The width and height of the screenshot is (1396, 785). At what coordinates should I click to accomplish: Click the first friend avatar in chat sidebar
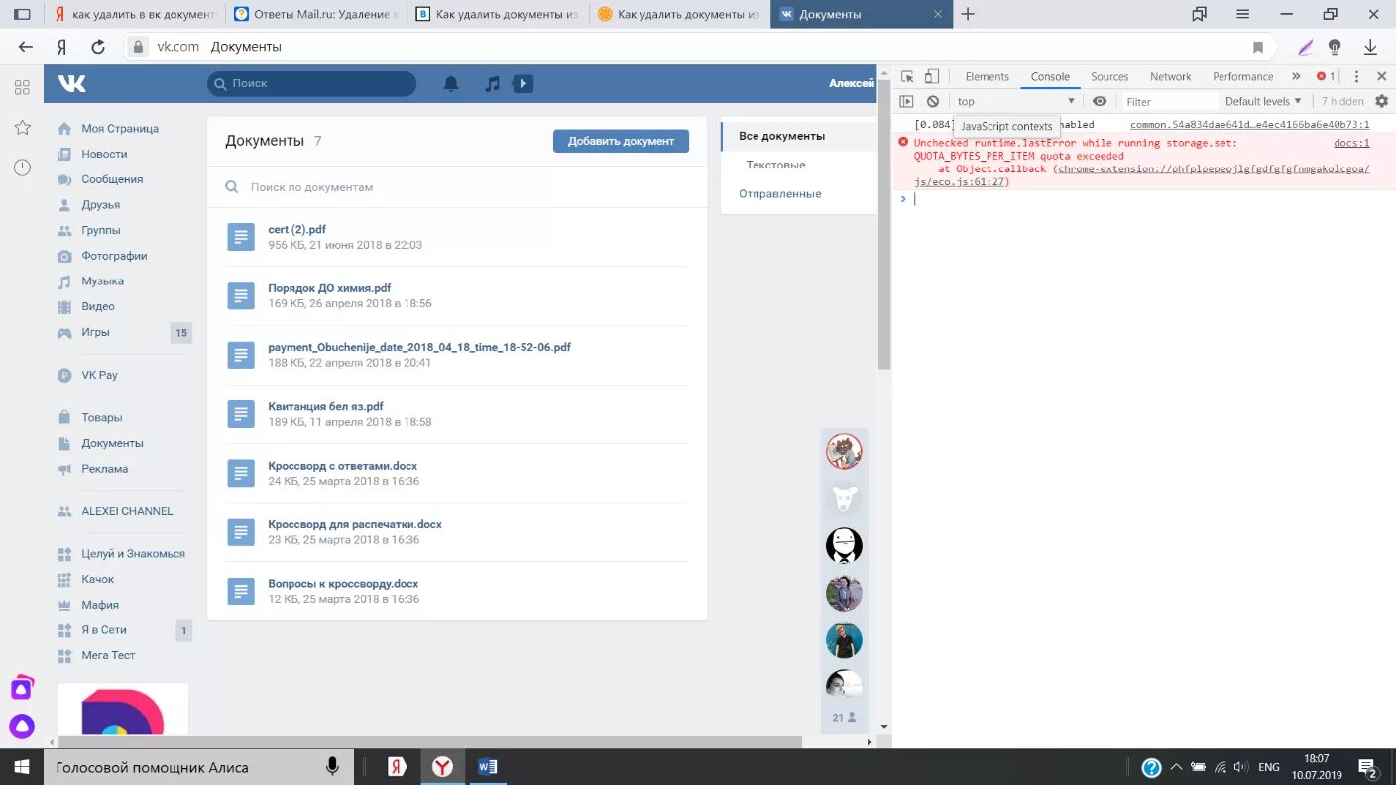tap(844, 452)
